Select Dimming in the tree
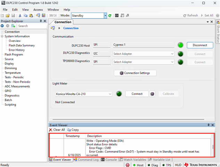This screenshot has height=167, width=220. coord(11,68)
